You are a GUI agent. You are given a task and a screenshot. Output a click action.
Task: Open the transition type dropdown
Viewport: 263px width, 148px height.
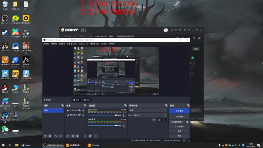pos(148,111)
